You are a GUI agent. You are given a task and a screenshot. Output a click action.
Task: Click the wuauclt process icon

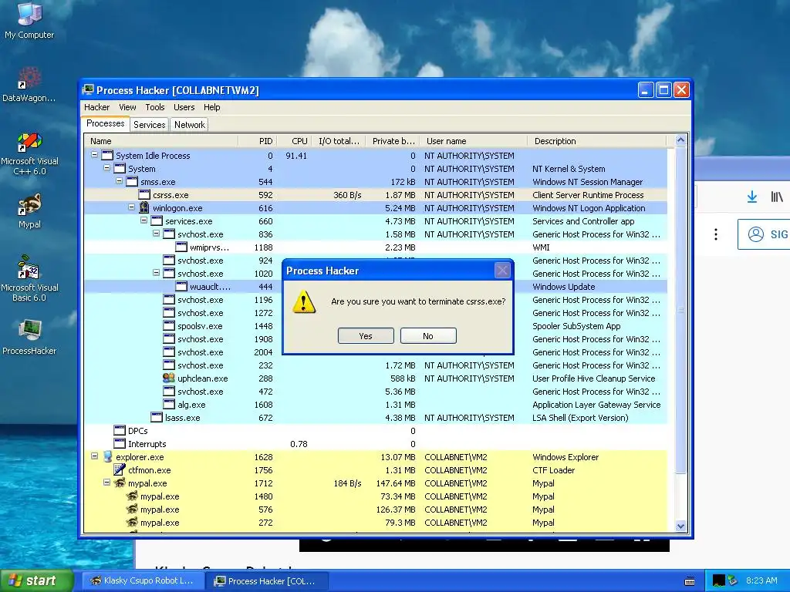pos(181,287)
